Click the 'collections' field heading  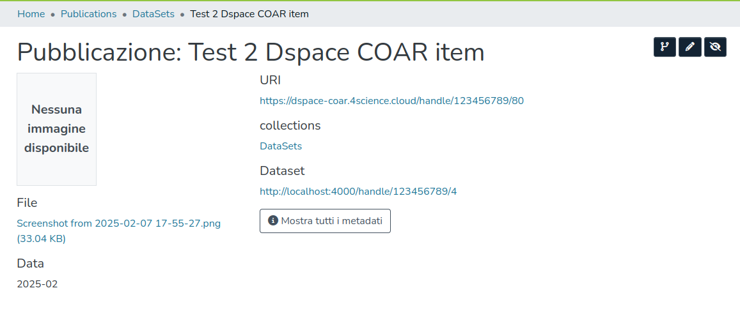click(x=290, y=126)
